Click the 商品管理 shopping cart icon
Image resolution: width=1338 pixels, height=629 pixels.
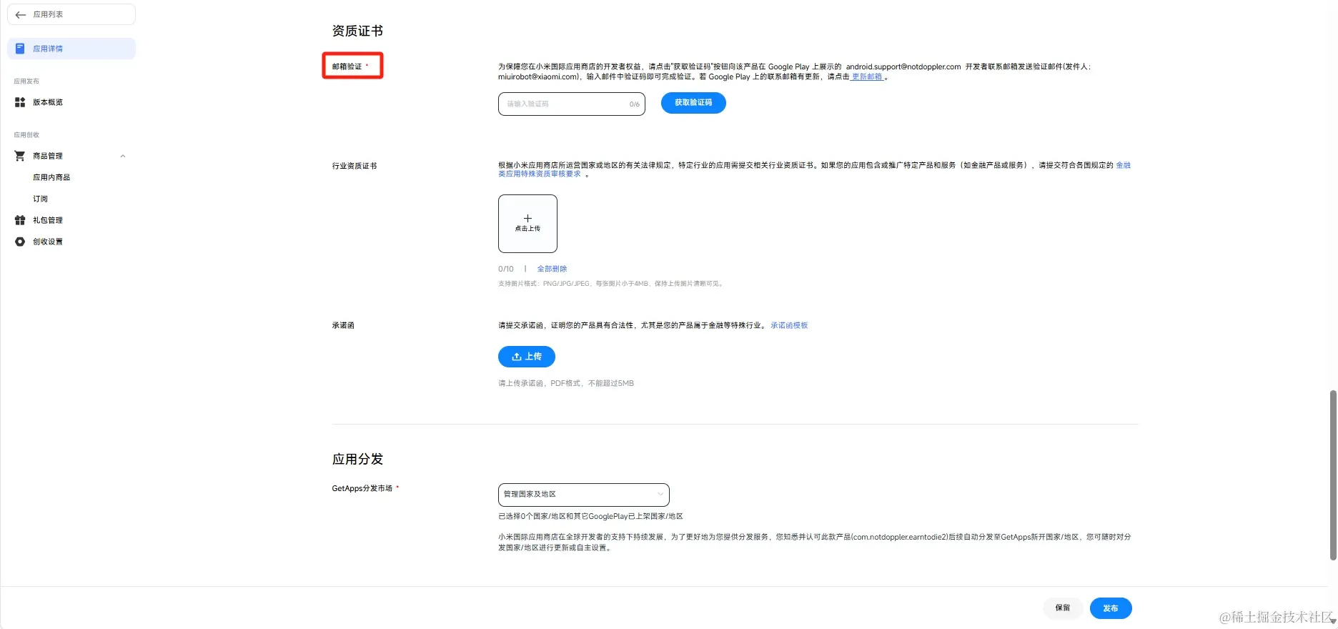[20, 156]
